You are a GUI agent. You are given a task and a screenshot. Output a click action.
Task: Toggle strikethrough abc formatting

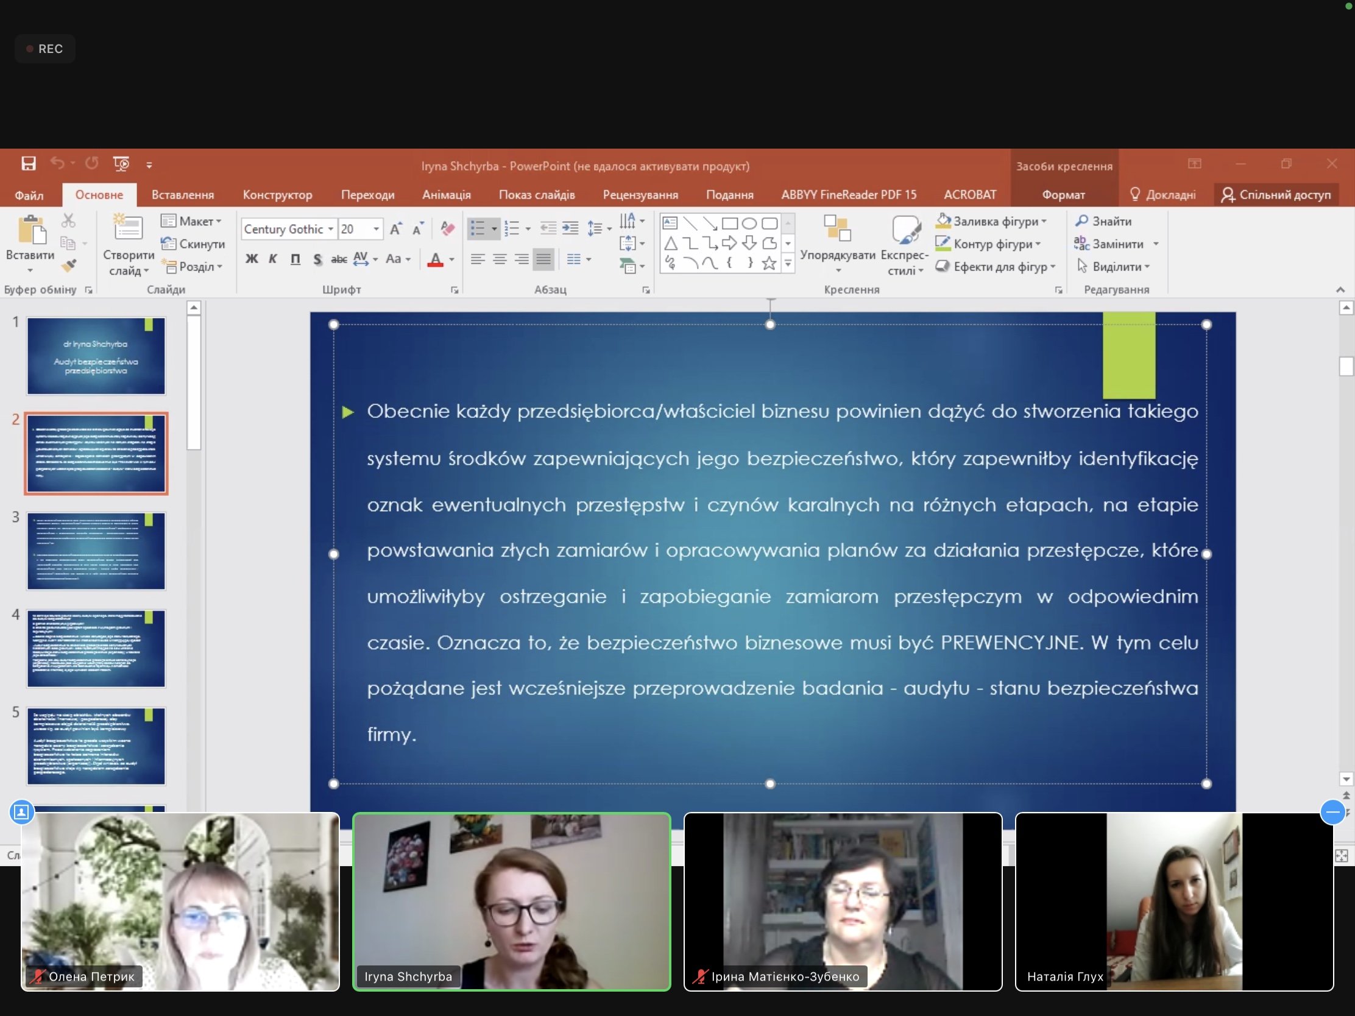coord(339,258)
